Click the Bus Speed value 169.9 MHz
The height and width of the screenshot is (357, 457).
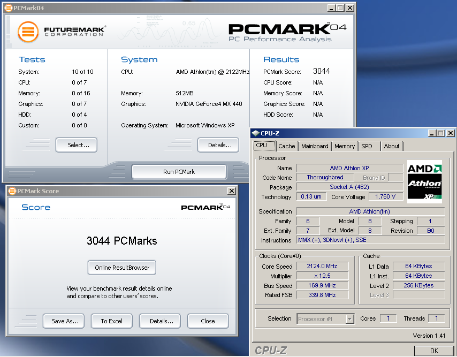click(322, 285)
